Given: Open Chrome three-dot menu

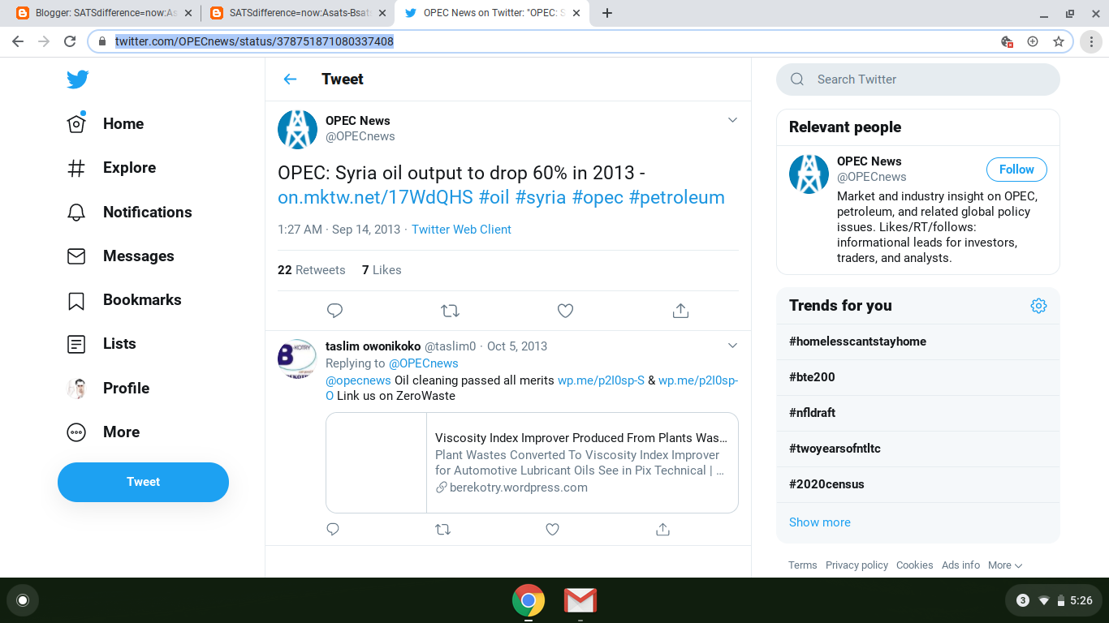Looking at the screenshot, I should point(1092,41).
